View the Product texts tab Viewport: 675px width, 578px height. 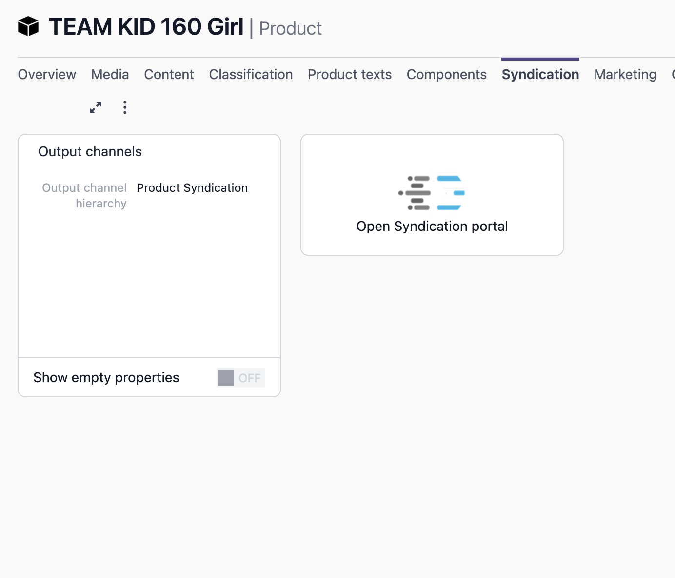(x=349, y=74)
